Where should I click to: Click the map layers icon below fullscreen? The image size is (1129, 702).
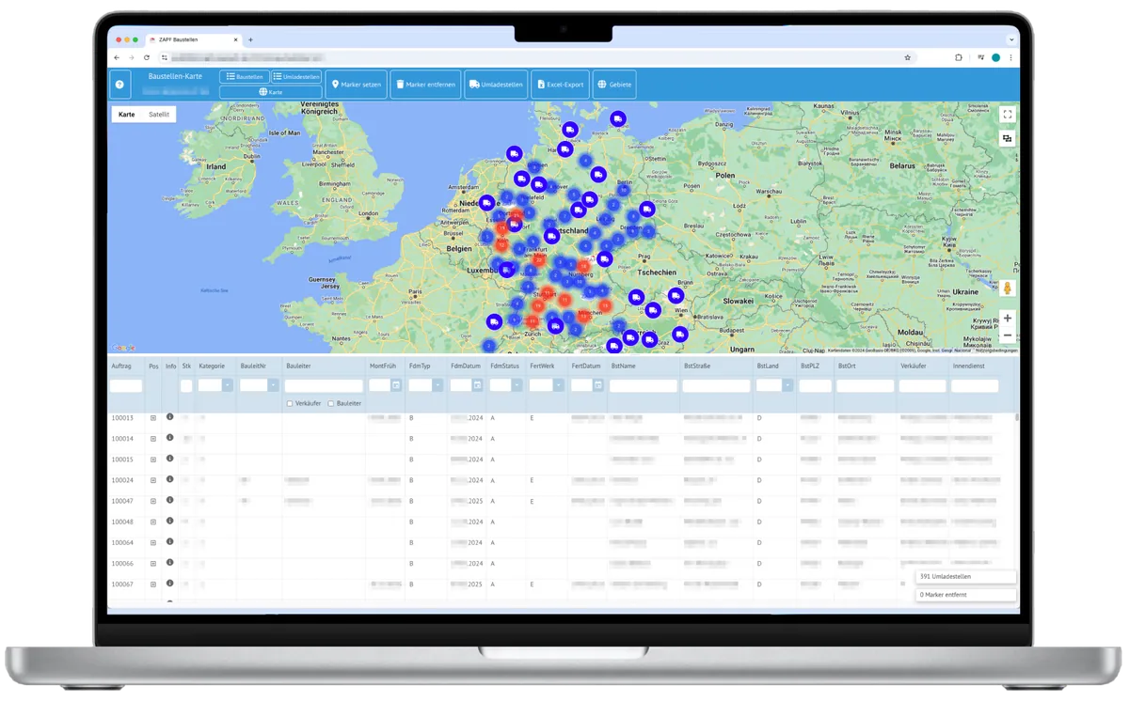tap(1008, 138)
